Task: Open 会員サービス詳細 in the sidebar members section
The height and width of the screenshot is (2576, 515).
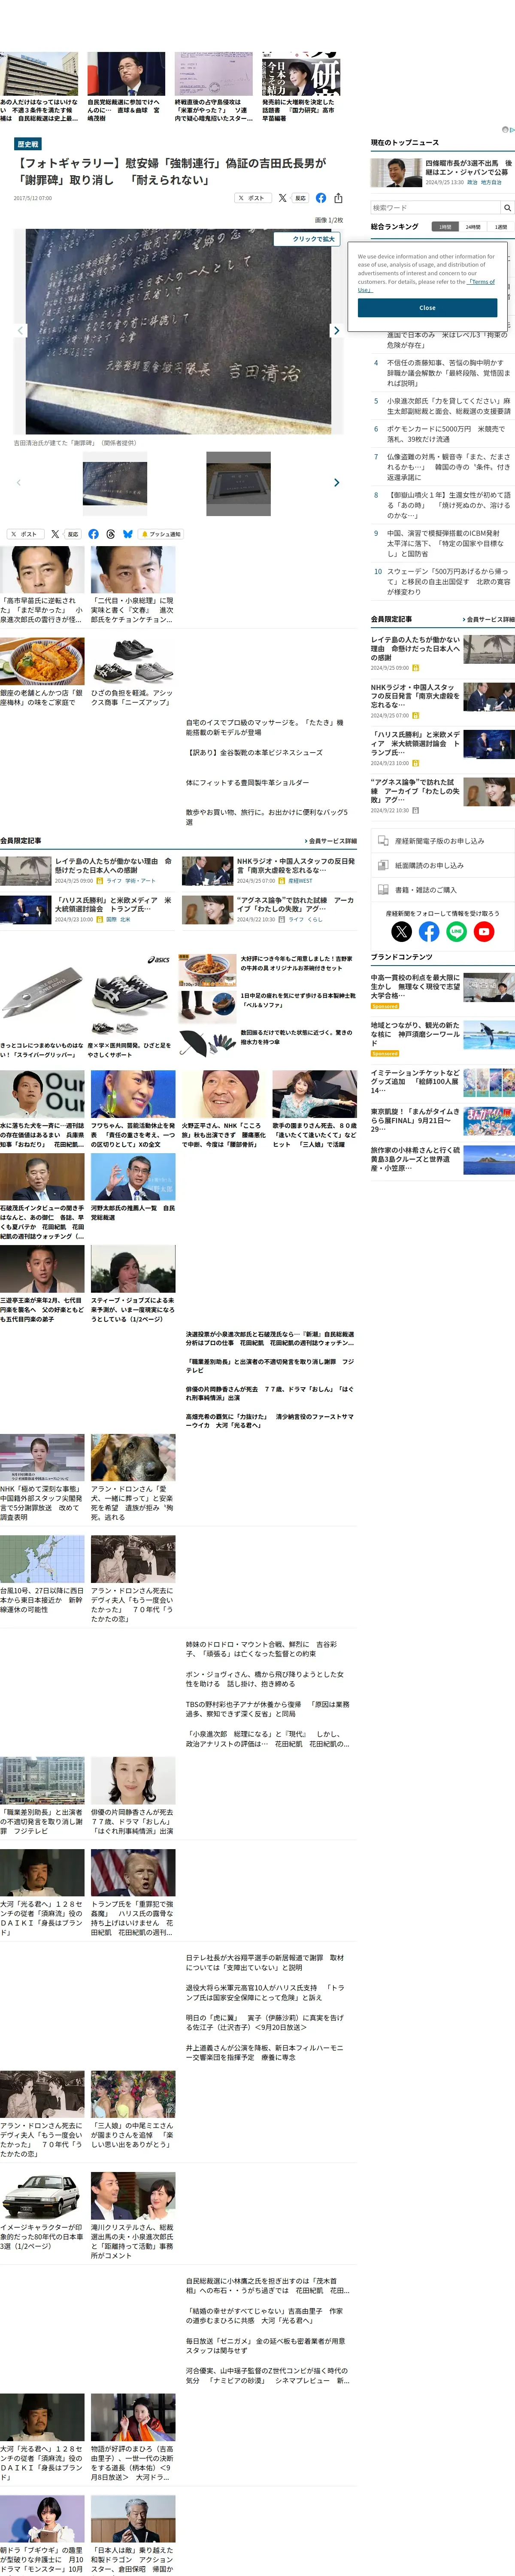Action: pyautogui.click(x=488, y=620)
